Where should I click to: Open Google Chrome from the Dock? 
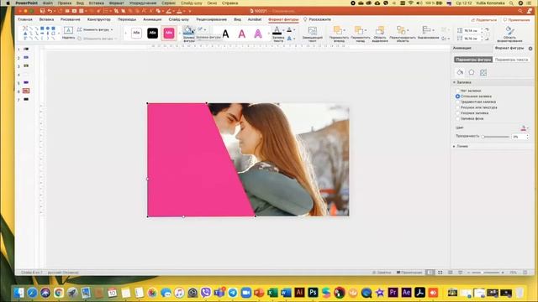coord(59,293)
